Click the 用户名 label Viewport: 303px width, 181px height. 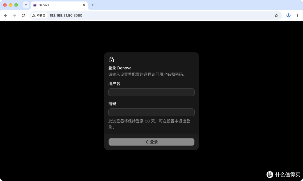(114, 84)
